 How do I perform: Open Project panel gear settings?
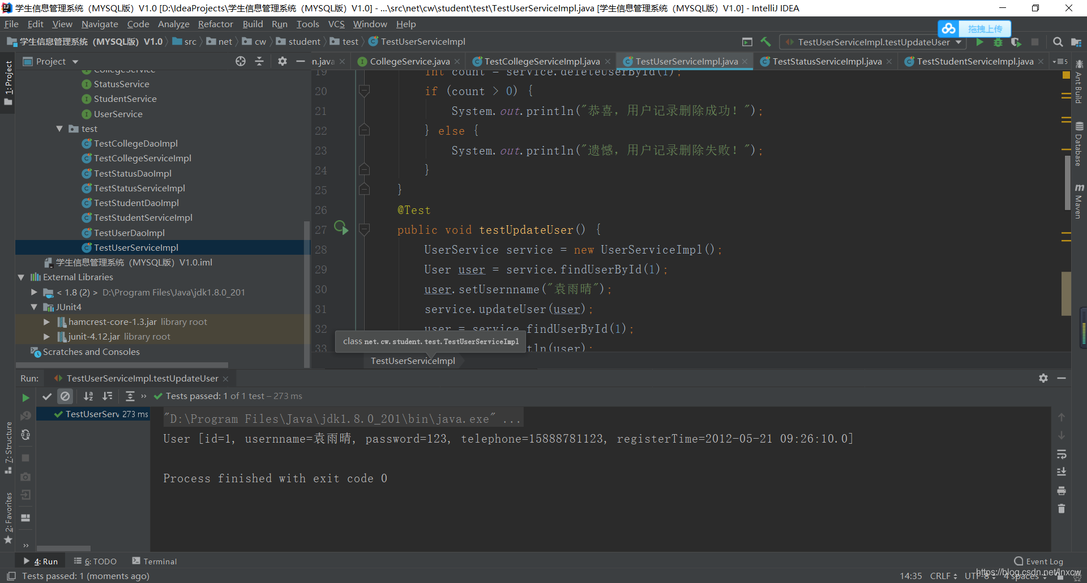283,61
